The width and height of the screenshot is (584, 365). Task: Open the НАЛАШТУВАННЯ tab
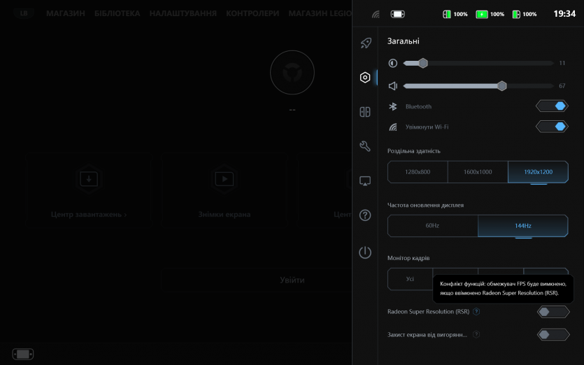pos(183,13)
